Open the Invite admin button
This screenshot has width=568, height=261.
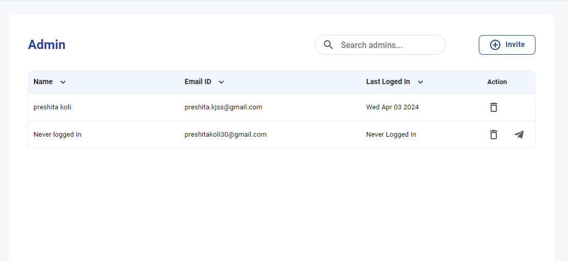coord(507,45)
